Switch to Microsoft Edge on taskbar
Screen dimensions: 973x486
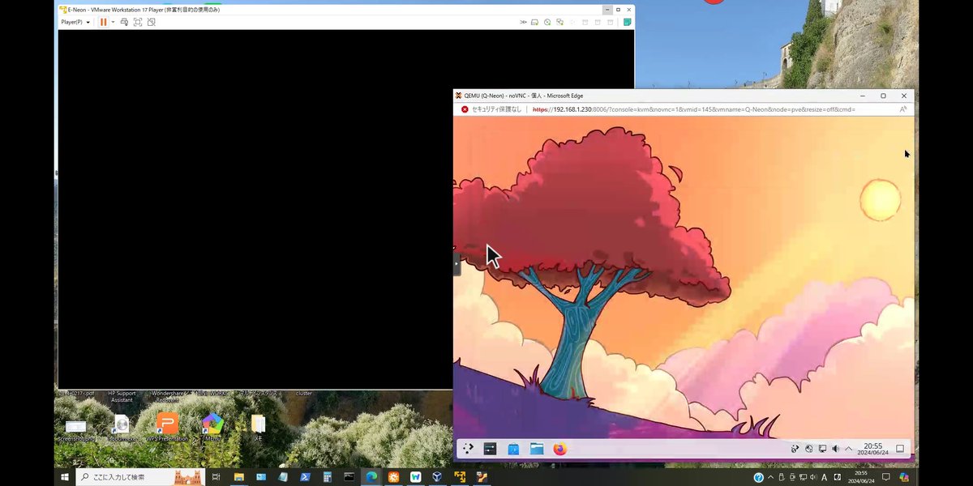point(371,477)
